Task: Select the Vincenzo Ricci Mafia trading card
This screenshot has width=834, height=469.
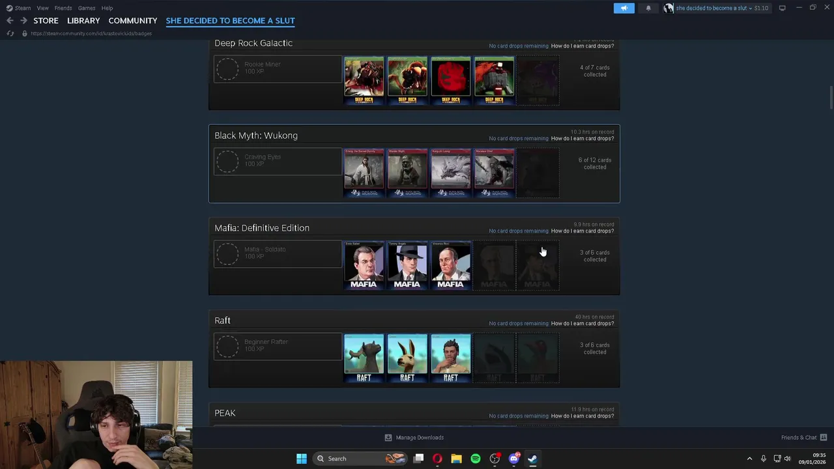Action: [x=450, y=265]
